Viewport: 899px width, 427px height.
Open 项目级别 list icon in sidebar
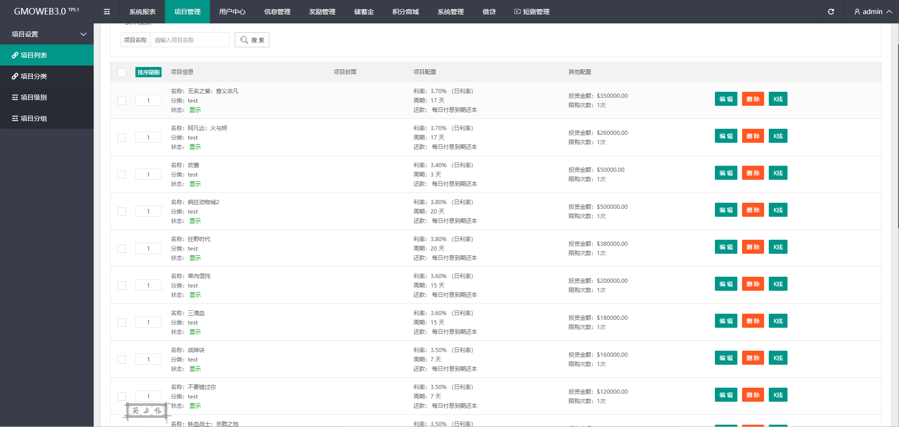(15, 97)
